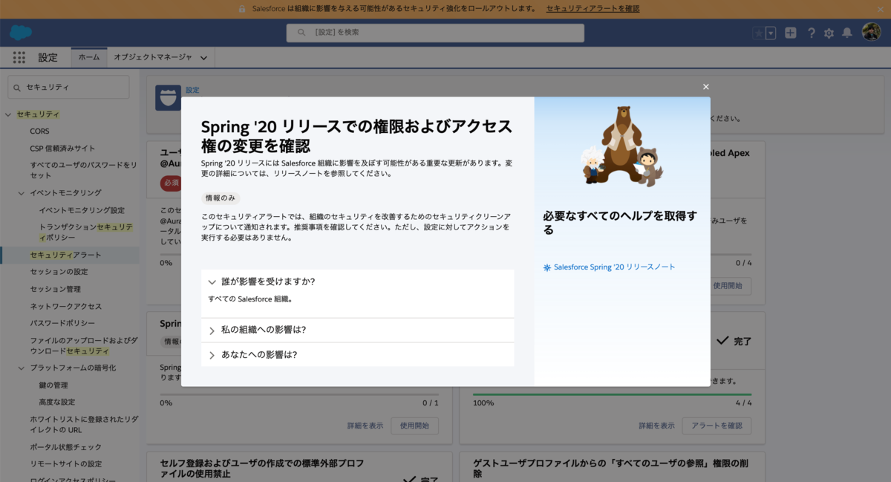Click the 使用開始 button in Spring '20 card

point(414,426)
